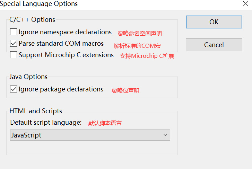Click the 'HTML and Scripts' group title
This screenshot has height=169, width=252.
click(x=36, y=111)
